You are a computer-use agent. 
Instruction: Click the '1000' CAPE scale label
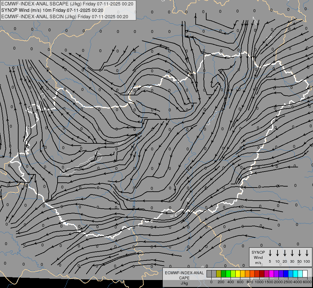tap(259, 282)
